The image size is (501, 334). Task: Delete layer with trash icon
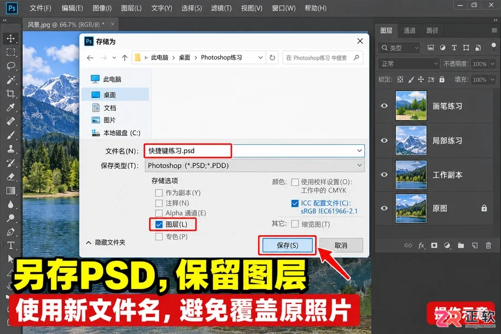pyautogui.click(x=488, y=245)
